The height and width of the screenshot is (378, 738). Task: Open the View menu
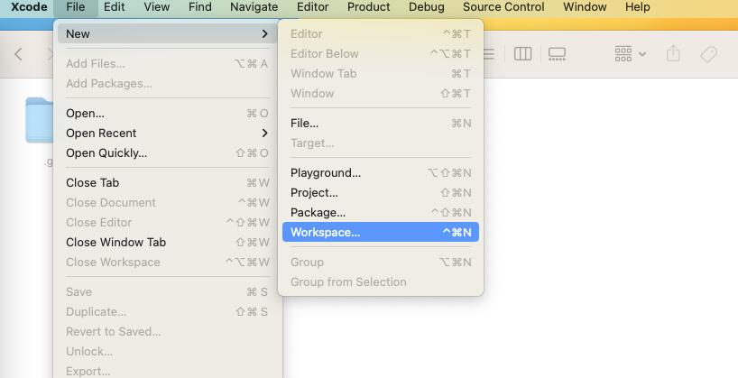tap(157, 7)
